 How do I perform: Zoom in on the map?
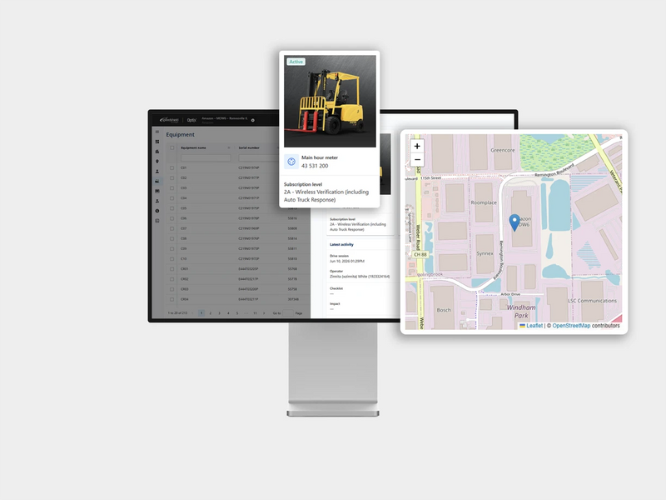[417, 147]
